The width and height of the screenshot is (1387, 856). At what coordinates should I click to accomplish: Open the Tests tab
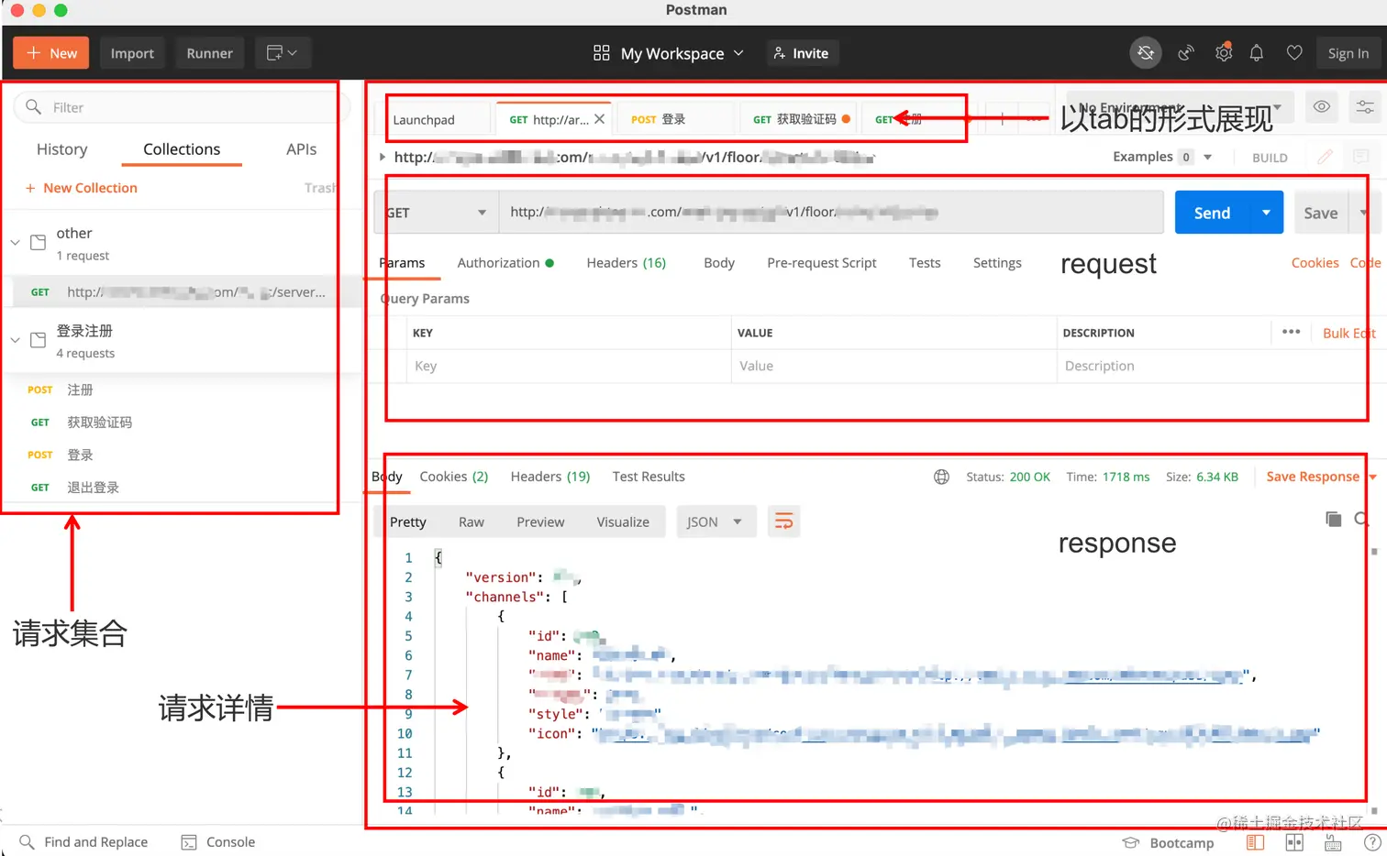925,263
